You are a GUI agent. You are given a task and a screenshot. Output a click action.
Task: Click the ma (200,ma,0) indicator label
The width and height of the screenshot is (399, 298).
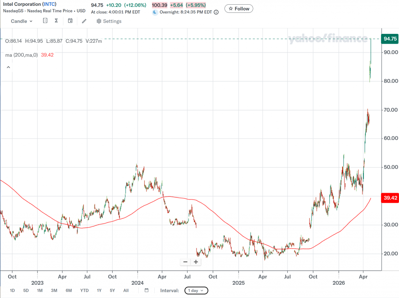(x=21, y=55)
